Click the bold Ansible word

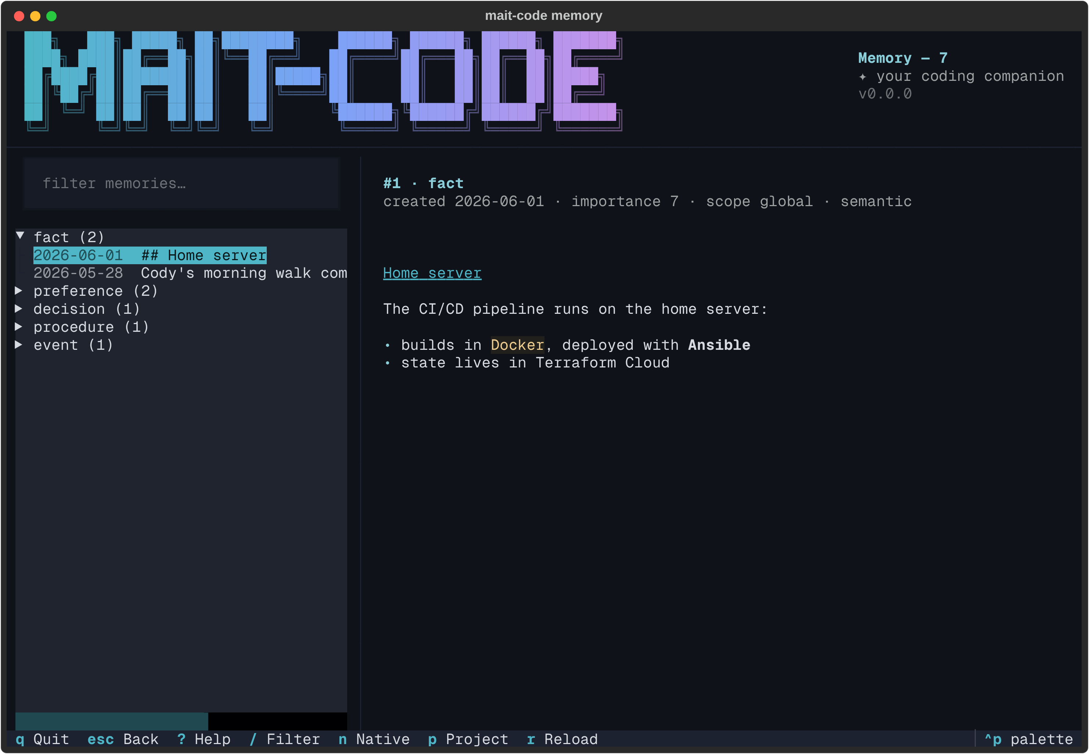coord(719,345)
